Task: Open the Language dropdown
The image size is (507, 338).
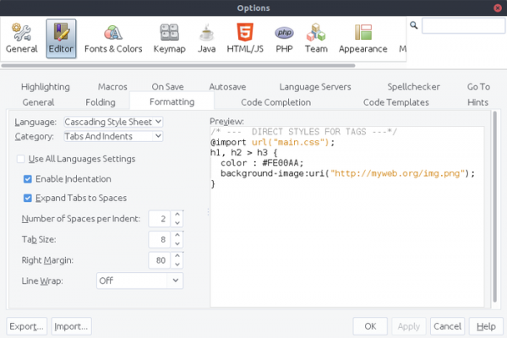Action: (113, 123)
